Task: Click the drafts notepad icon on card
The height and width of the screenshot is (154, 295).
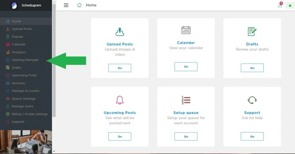Action: tap(252, 32)
